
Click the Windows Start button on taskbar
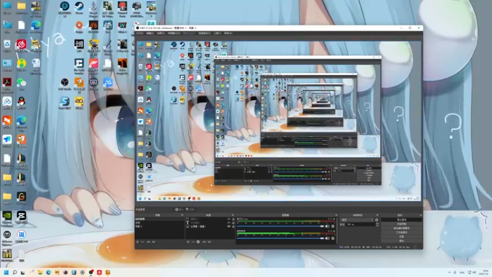click(6, 272)
